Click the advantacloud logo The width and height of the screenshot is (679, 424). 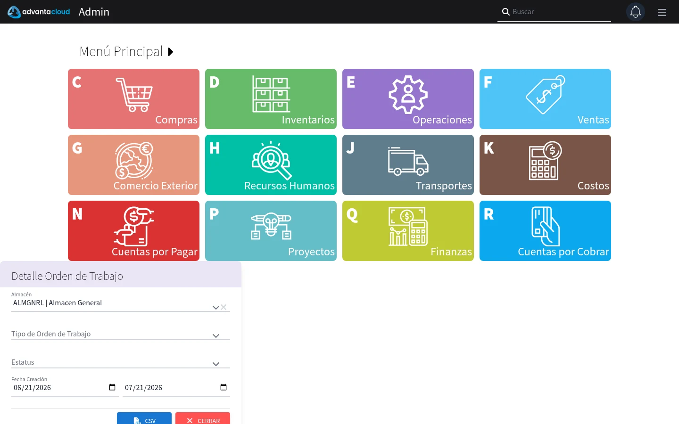point(39,12)
